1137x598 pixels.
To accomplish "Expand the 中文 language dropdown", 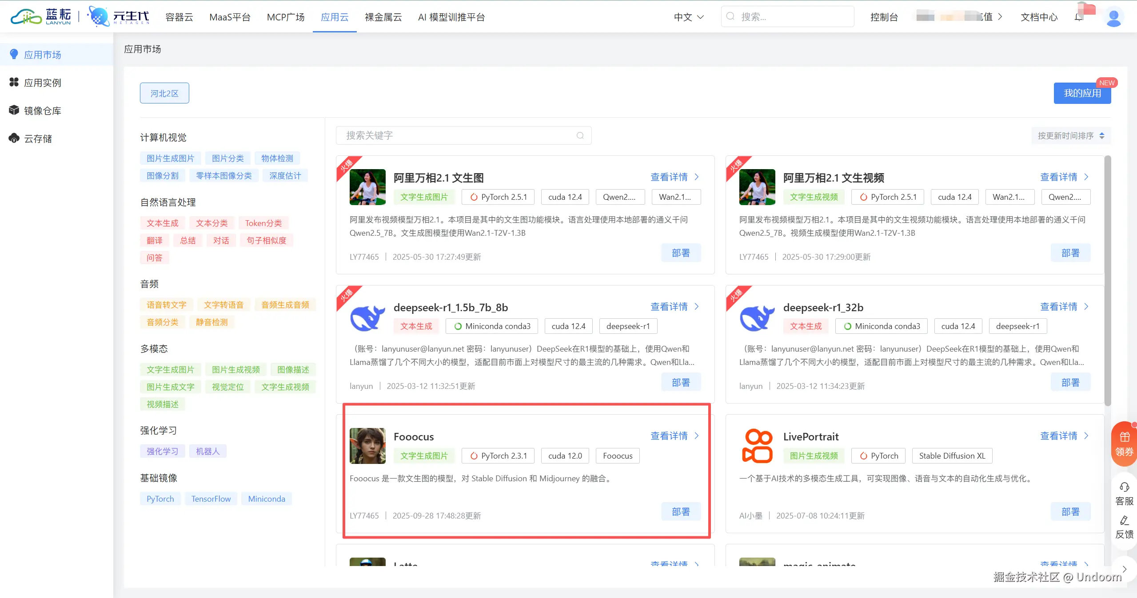I will 688,17.
